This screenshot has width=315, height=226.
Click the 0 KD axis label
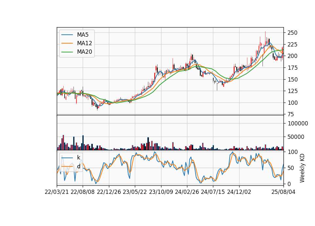[289, 184]
